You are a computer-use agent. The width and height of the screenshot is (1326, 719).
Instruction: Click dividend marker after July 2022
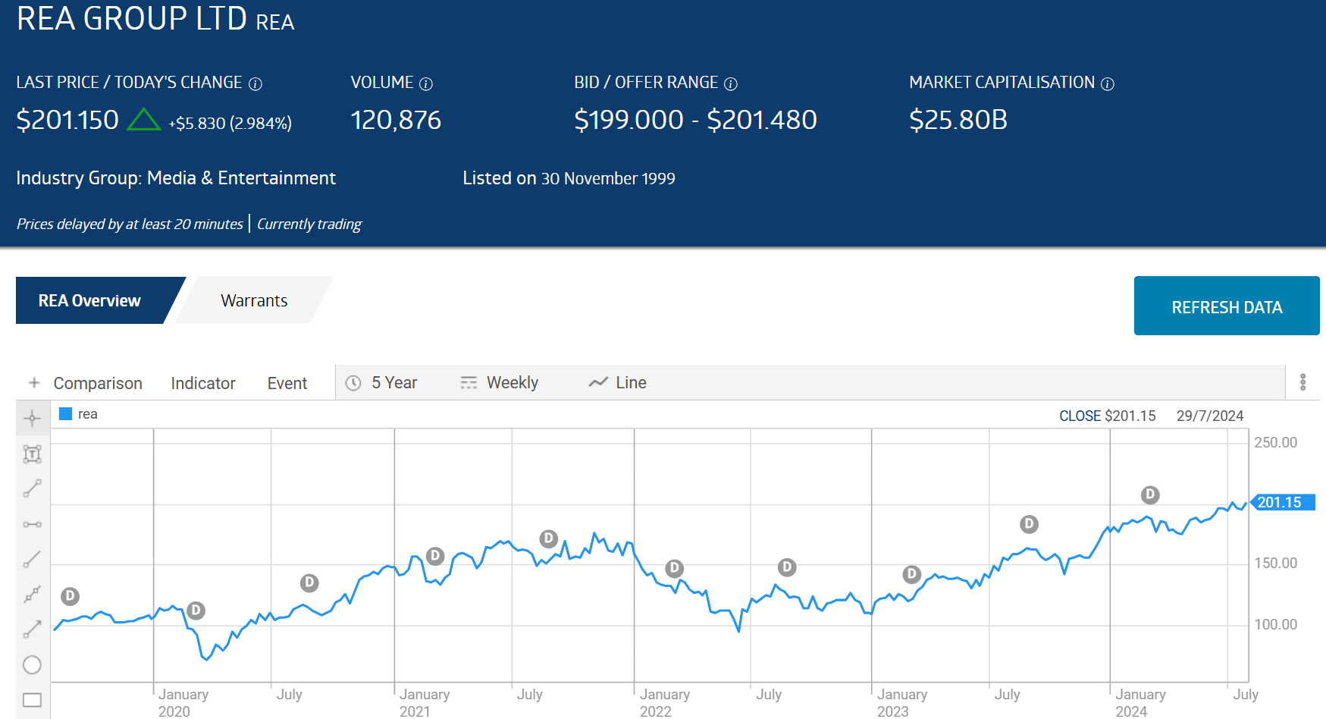point(787,567)
